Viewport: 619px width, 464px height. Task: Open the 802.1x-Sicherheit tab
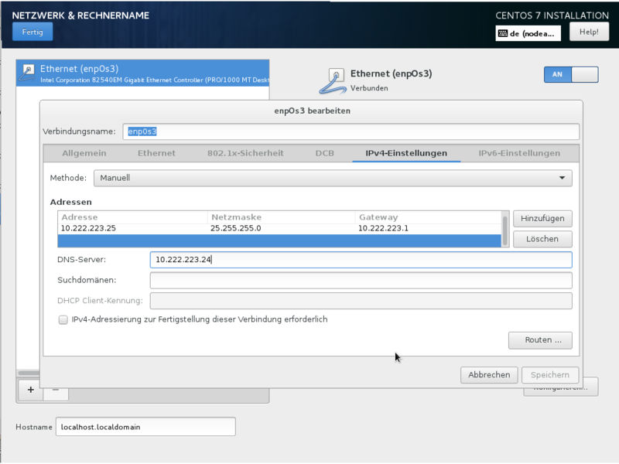click(x=245, y=153)
